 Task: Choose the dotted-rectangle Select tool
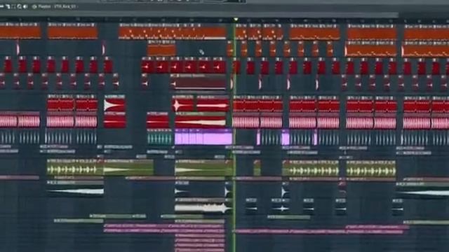pos(13,6)
